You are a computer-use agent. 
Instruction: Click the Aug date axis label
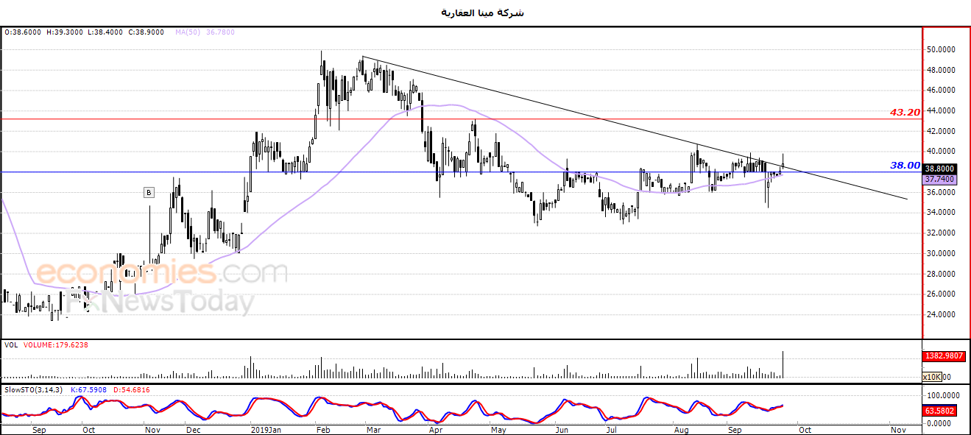coord(681,429)
